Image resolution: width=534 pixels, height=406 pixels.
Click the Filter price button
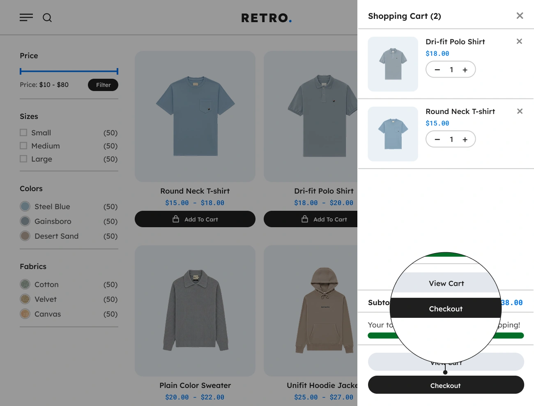coord(103,85)
